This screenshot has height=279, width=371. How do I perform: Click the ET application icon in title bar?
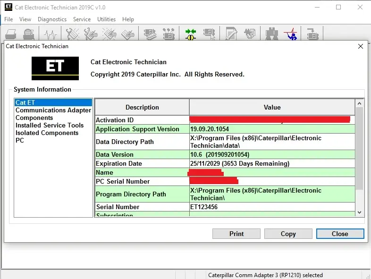point(8,7)
